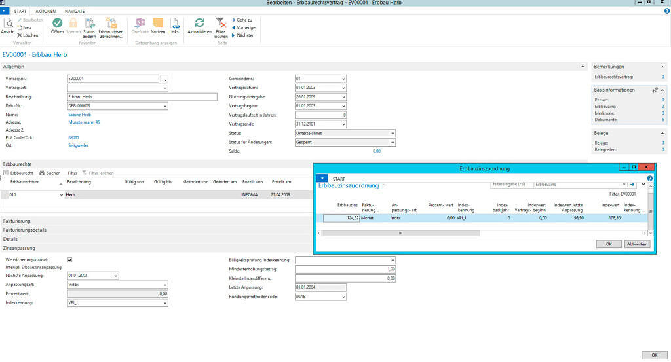The height and width of the screenshot is (362, 671).
Task: Expand the Fakturierung section
Action: tap(17, 221)
